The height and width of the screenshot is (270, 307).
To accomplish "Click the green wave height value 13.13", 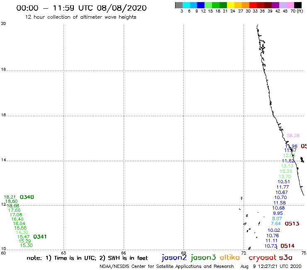I will click(x=287, y=166).
